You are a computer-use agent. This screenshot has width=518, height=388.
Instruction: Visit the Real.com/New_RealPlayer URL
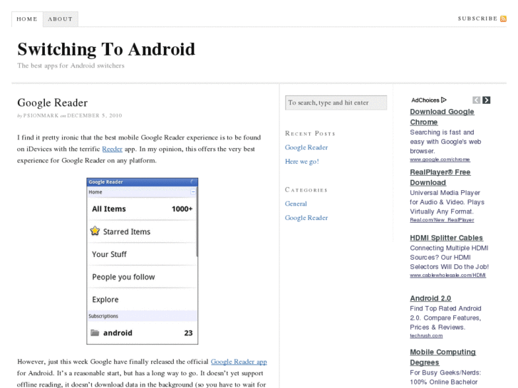coord(442,220)
